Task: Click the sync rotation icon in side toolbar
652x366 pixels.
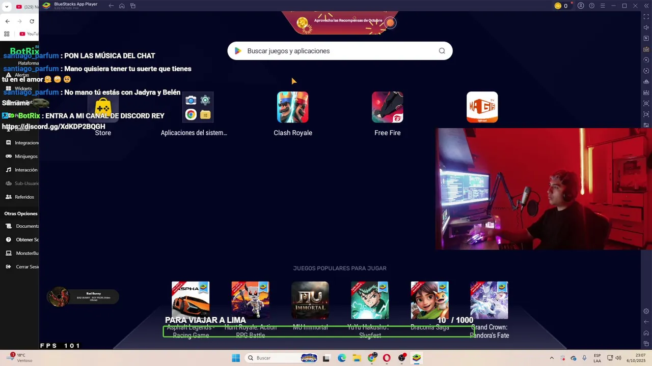Action: pos(646,71)
